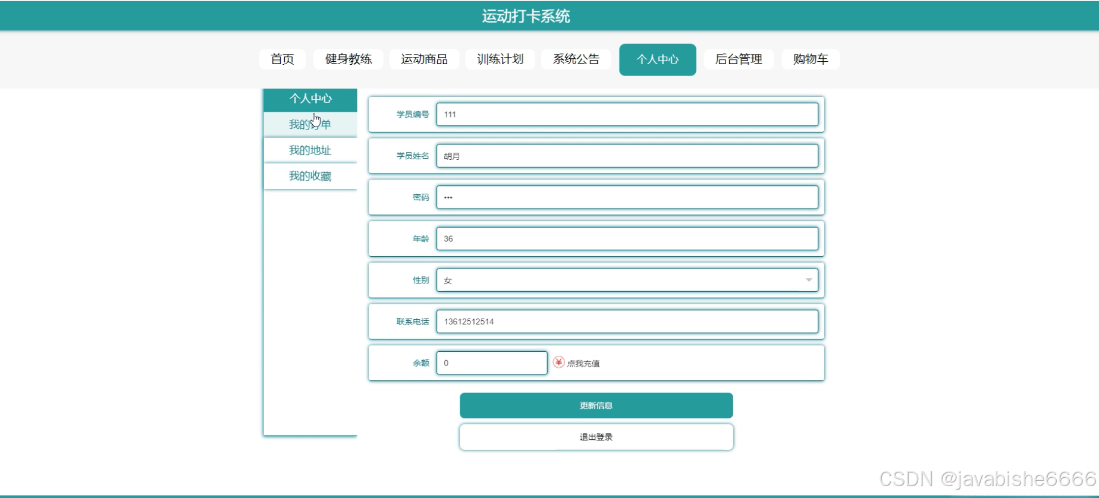Click the 退出登录 button
Viewport: 1099px width, 498px height.
(x=596, y=437)
